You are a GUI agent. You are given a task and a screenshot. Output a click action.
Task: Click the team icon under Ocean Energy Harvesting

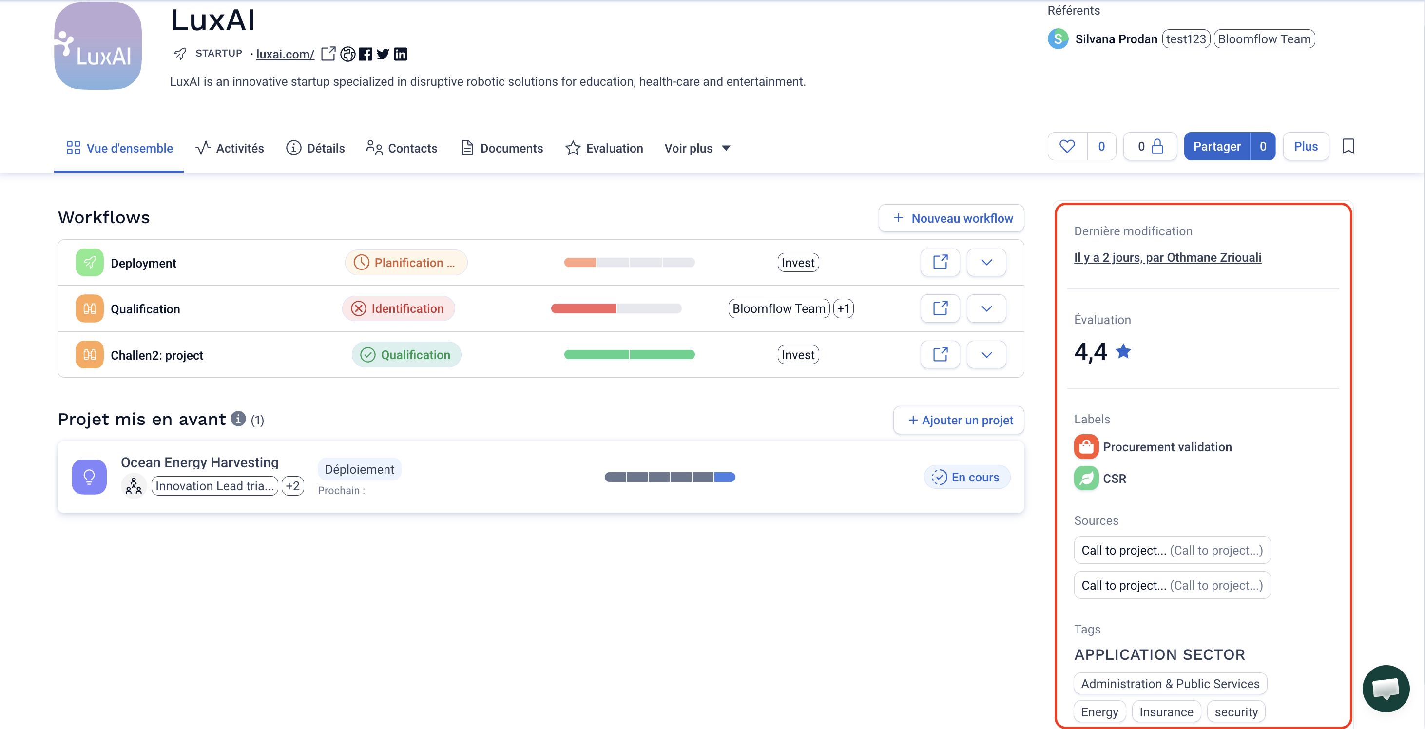[x=134, y=486]
